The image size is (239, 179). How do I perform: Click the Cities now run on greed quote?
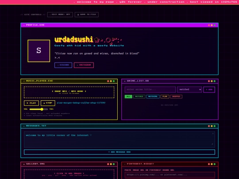(97, 53)
